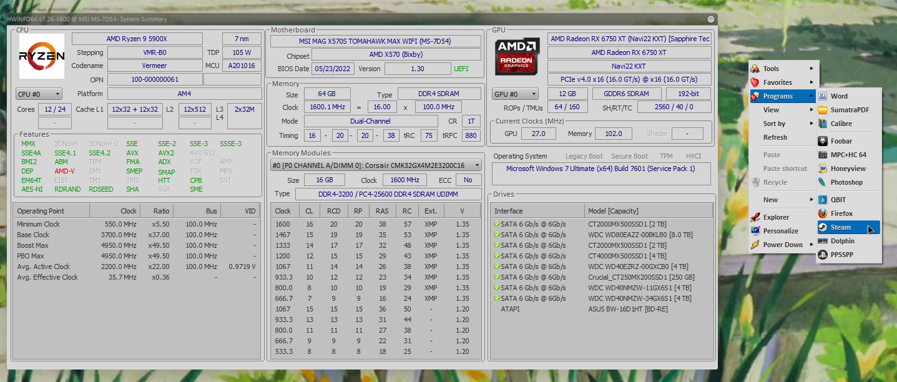Screen dimensions: 897x382
Task: Select the Avg. Active Clock row
Action: click(x=137, y=267)
